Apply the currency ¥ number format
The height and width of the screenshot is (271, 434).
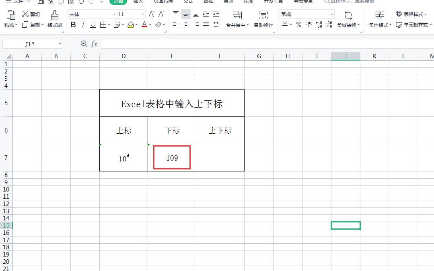tap(285, 25)
